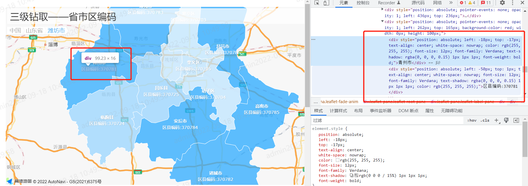Open the Recorder tab
528x186 pixels.
[x=389, y=3]
